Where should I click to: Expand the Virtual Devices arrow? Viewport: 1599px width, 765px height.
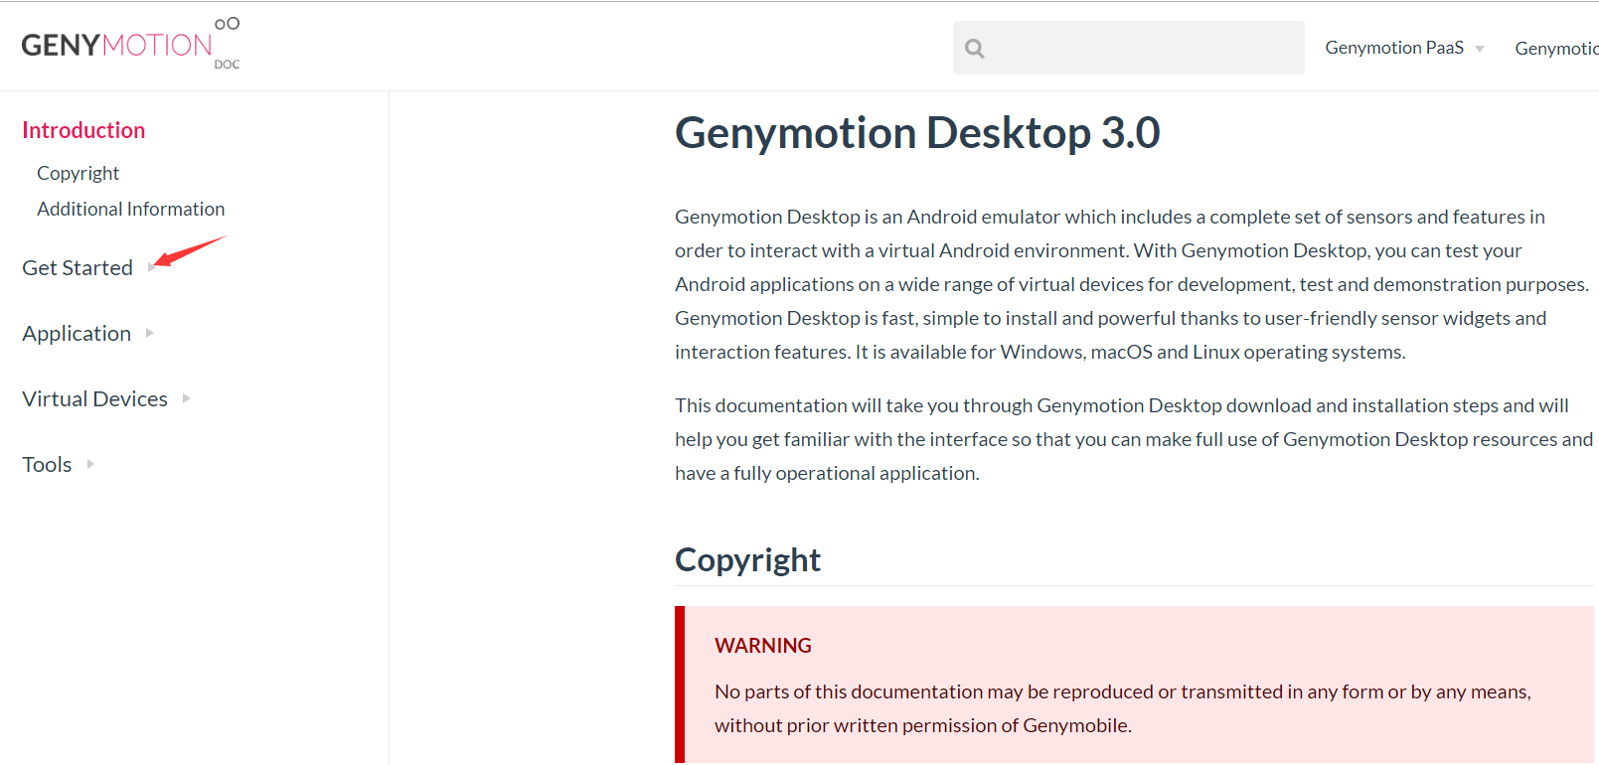pyautogui.click(x=186, y=398)
